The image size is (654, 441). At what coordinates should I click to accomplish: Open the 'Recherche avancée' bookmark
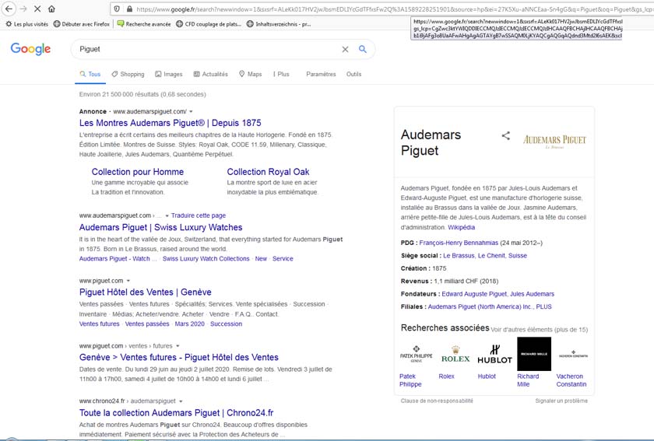click(x=144, y=24)
